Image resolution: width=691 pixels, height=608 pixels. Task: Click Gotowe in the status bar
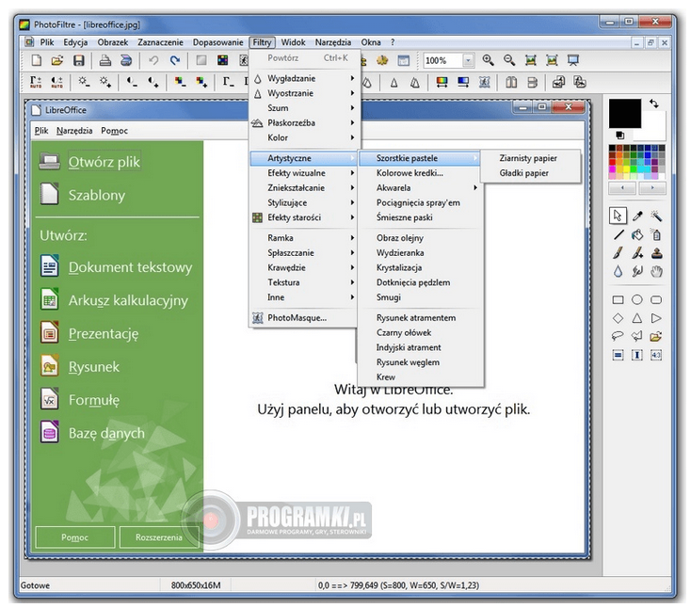35,585
